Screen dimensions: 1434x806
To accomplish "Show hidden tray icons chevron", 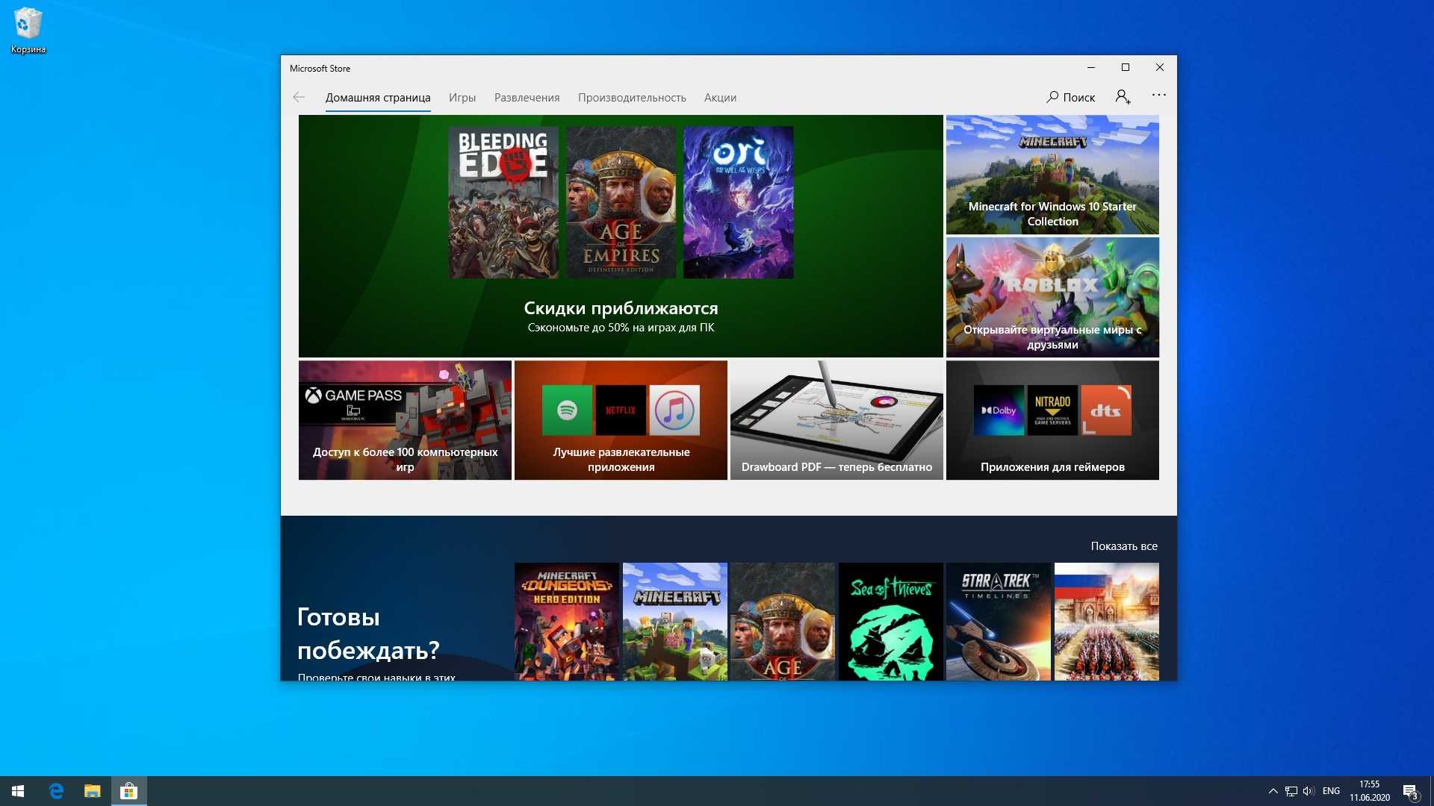I will coord(1273,791).
